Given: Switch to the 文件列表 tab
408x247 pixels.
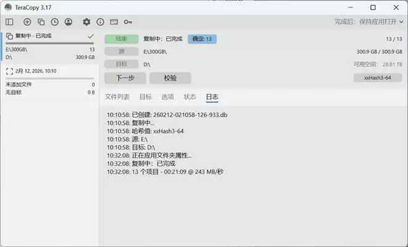Looking at the screenshot, I should pos(117,97).
